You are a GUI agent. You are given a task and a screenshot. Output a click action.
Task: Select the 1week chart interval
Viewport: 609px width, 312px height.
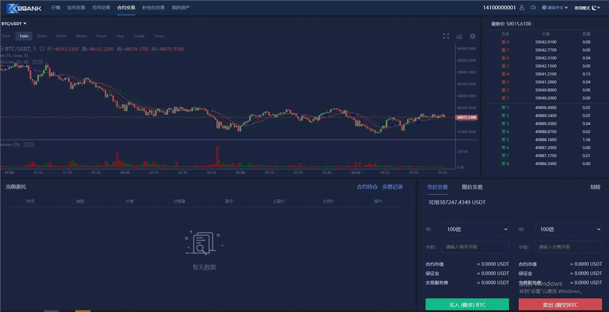tap(139, 36)
